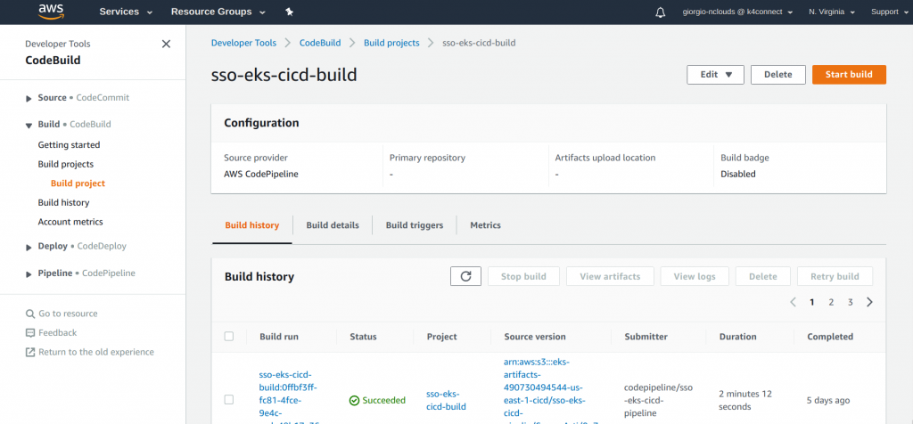Open Build projects in sidebar
The image size is (913, 424).
(66, 164)
